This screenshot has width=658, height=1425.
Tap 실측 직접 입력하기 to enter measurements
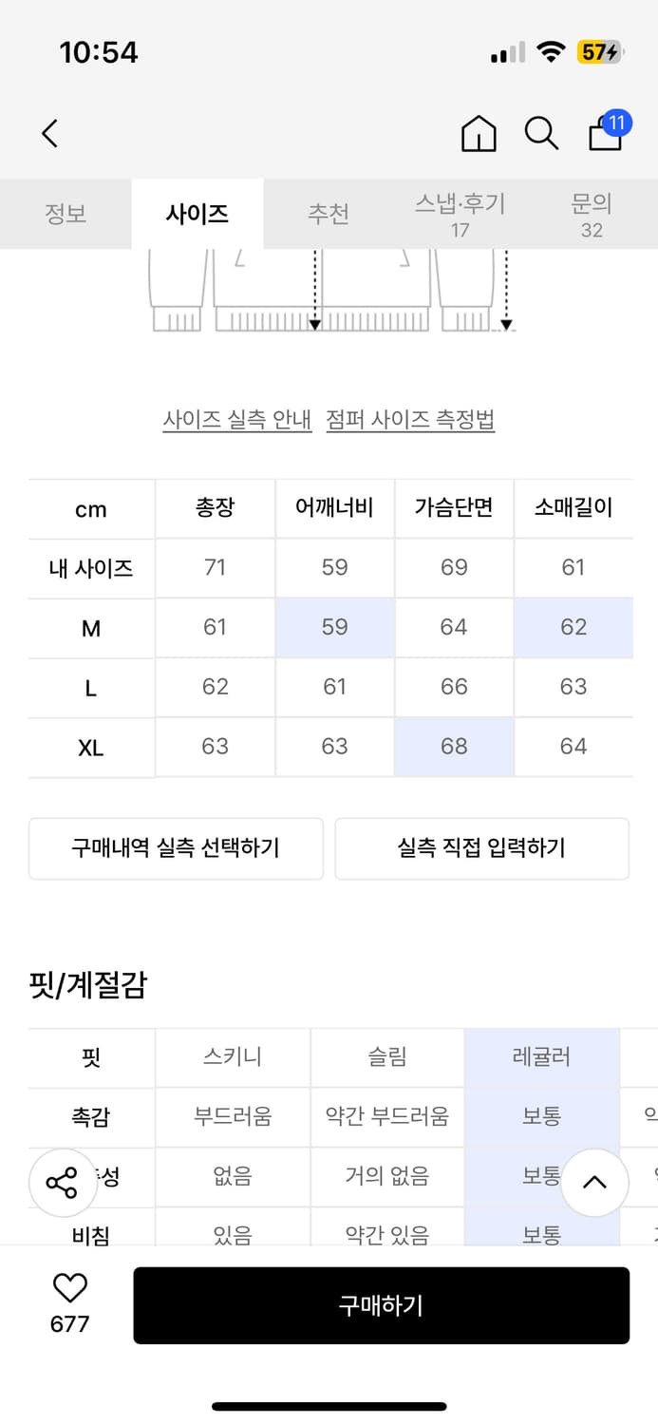coord(481,848)
